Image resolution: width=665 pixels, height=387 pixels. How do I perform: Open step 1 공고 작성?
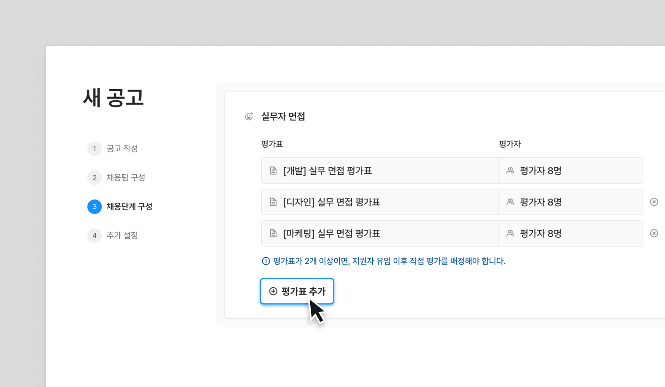click(x=113, y=149)
